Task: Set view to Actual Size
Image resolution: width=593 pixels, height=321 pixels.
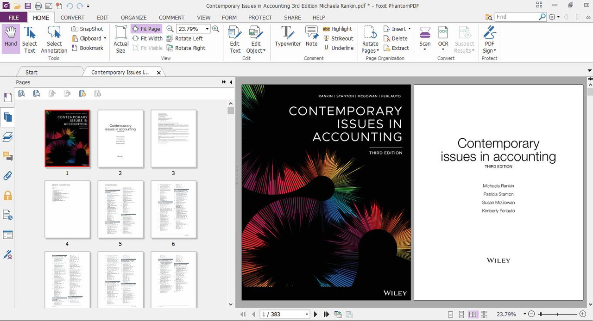Action: click(121, 39)
